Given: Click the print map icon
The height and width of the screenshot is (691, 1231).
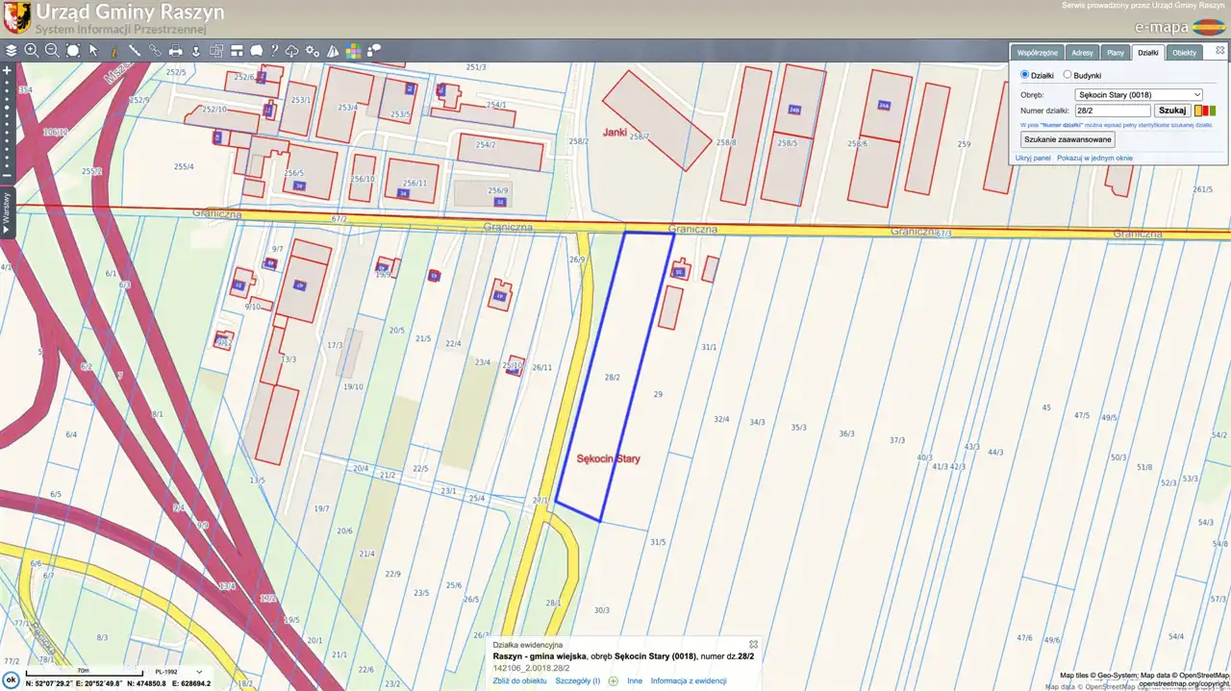Looking at the screenshot, I should pyautogui.click(x=176, y=50).
